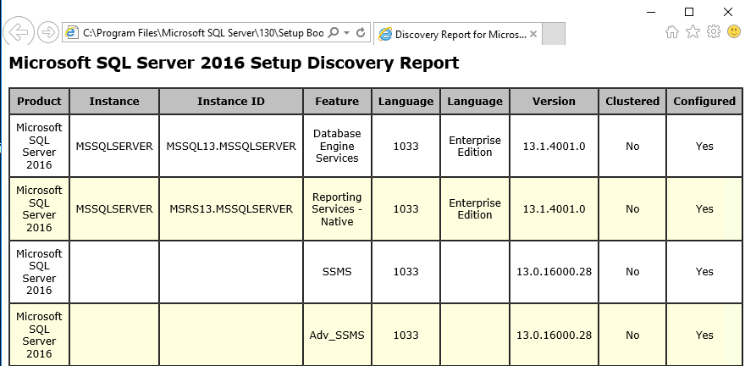
Task: Select the MSRS13.MSSQLSERVER instance ID cell
Action: [231, 208]
